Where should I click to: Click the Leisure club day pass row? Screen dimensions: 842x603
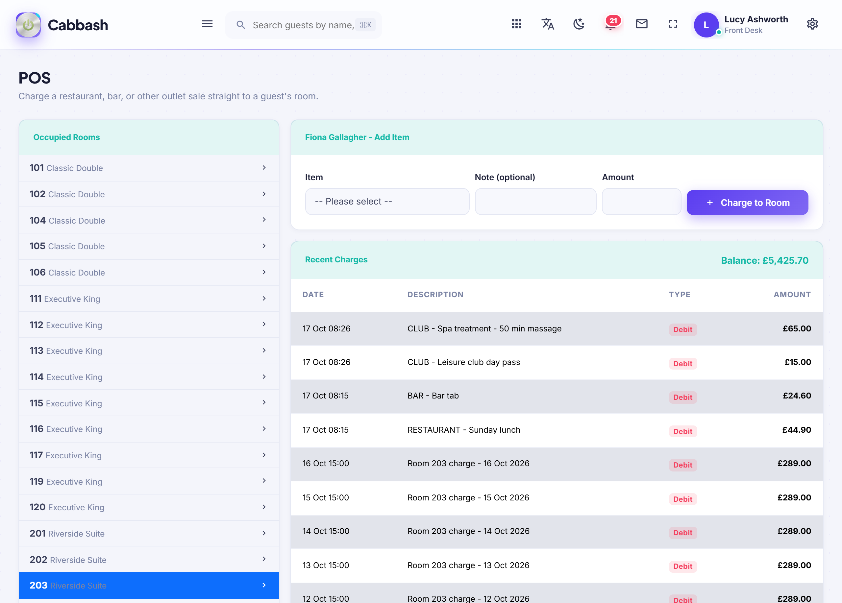pyautogui.click(x=557, y=363)
